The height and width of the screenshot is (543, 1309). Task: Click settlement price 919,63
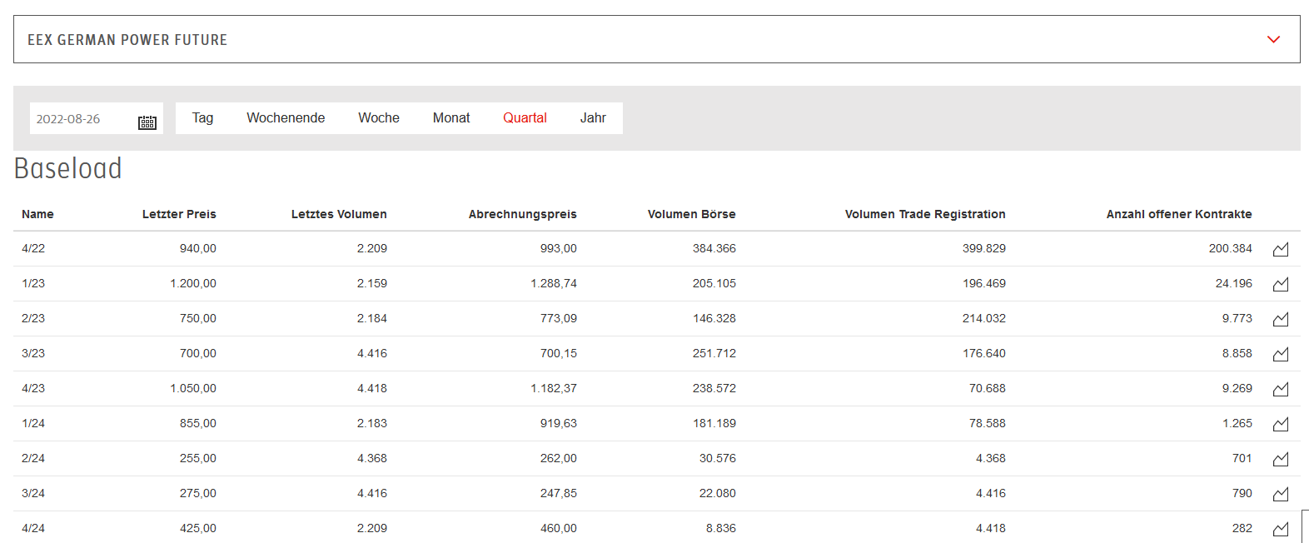[559, 423]
